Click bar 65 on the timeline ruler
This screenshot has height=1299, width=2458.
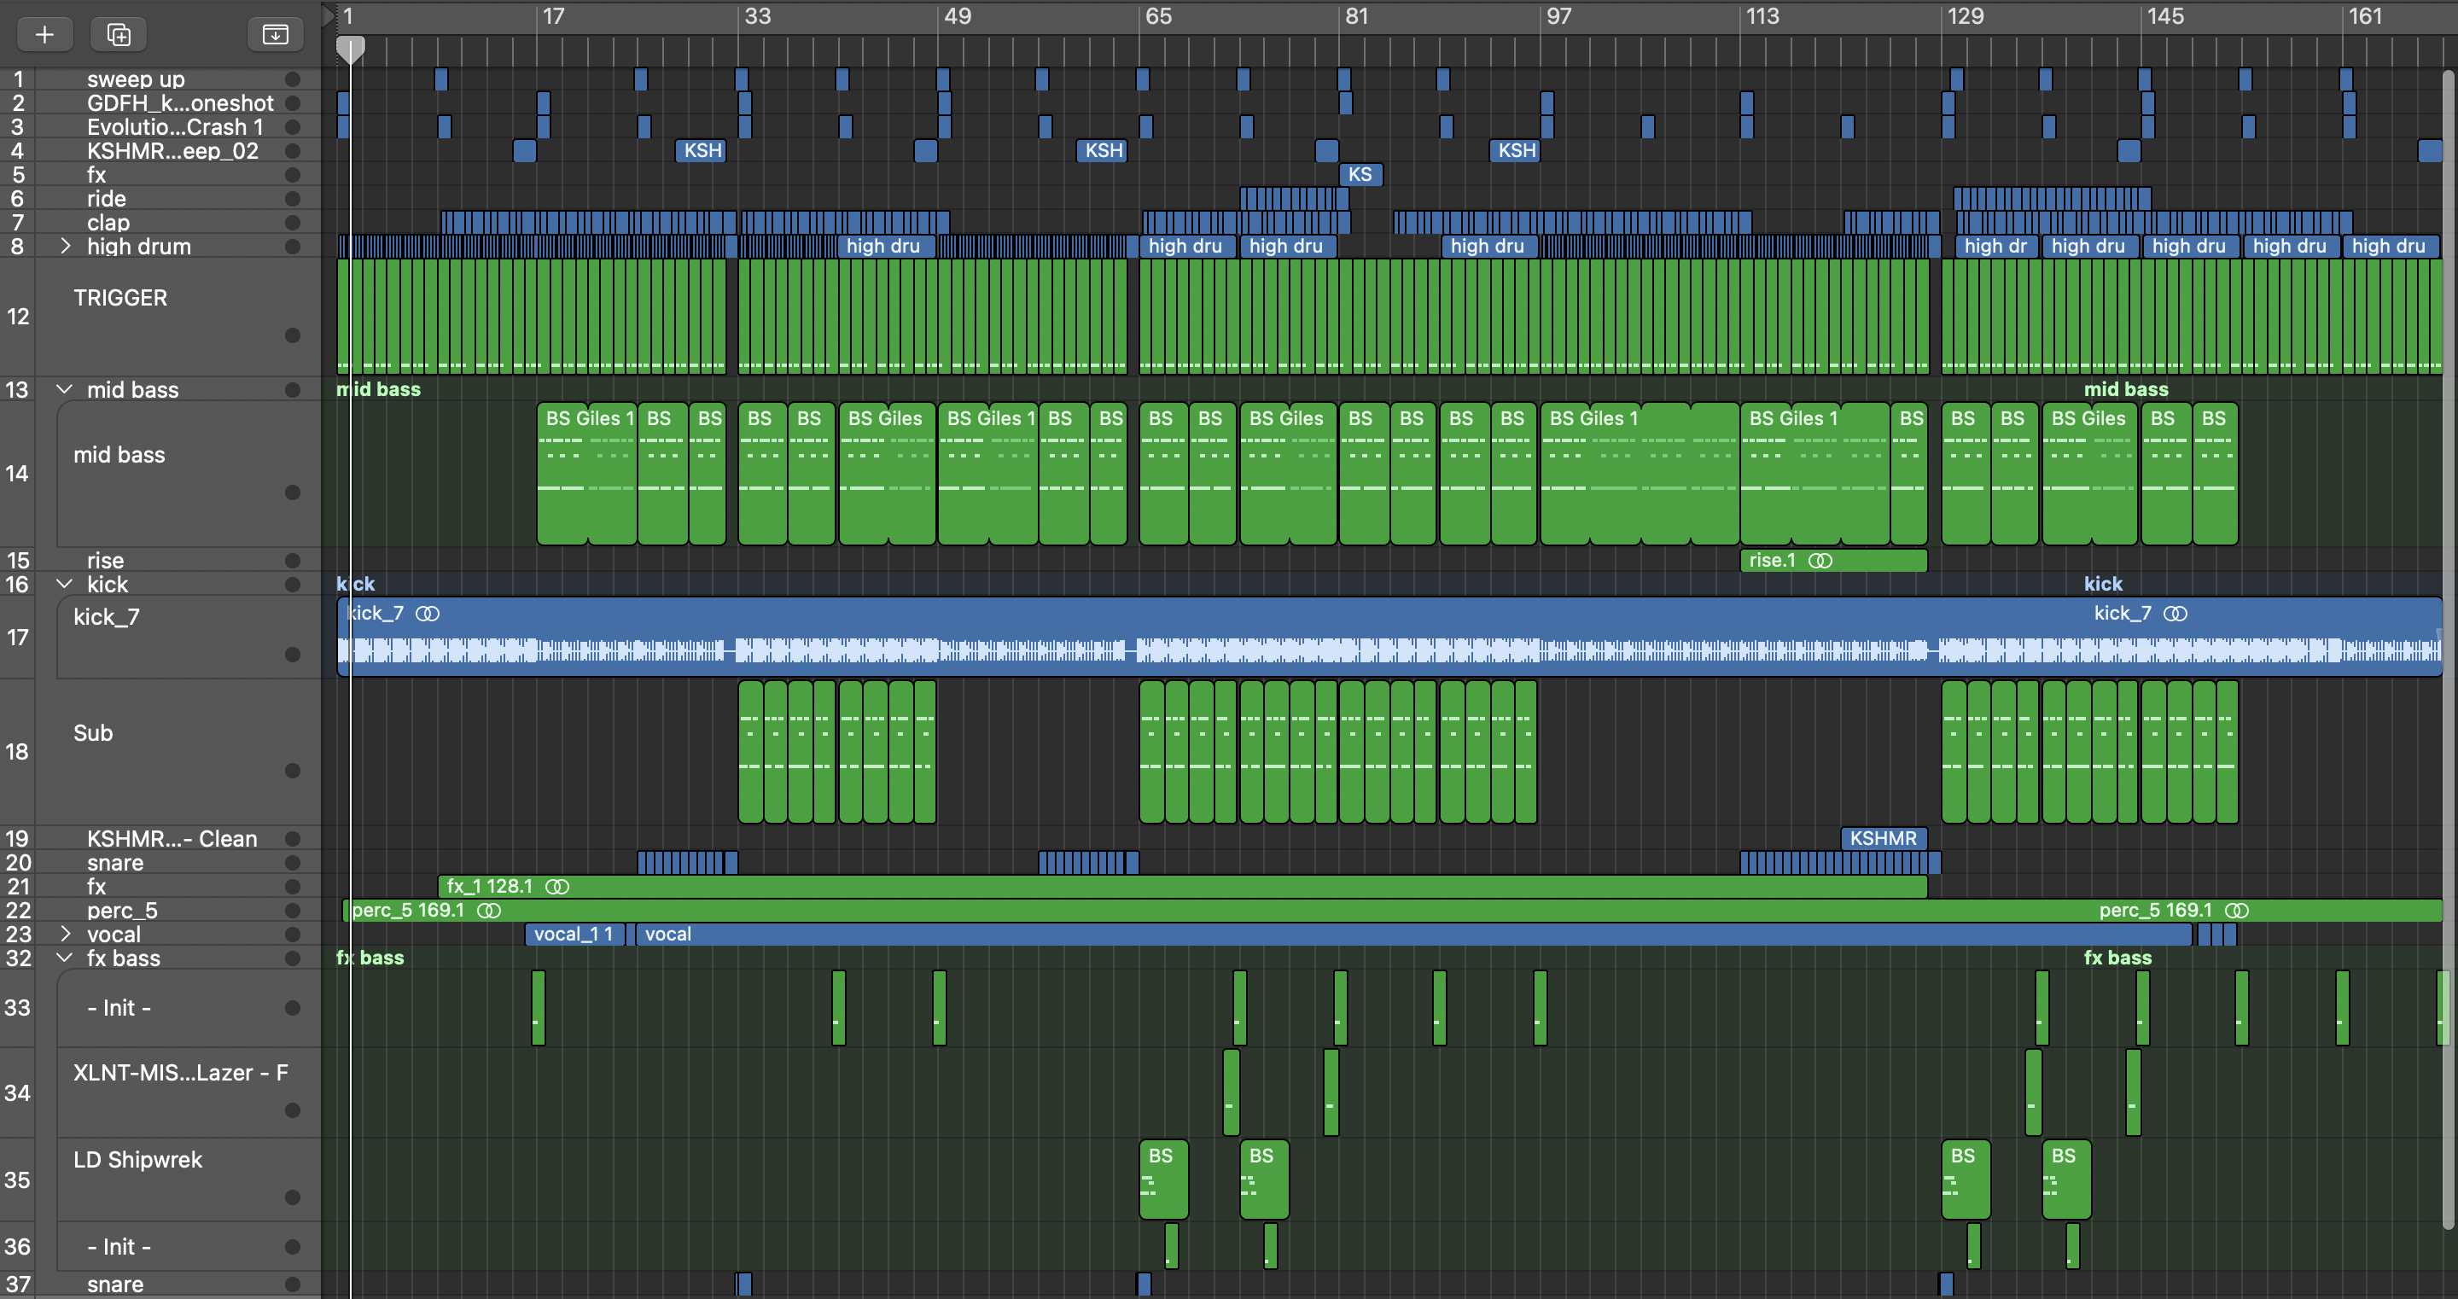click(1157, 16)
